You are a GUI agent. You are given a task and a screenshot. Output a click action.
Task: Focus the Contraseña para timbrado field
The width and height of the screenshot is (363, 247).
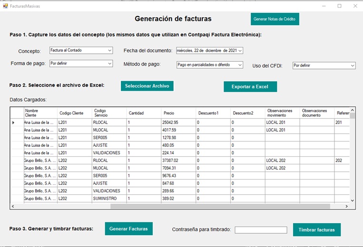(261, 230)
